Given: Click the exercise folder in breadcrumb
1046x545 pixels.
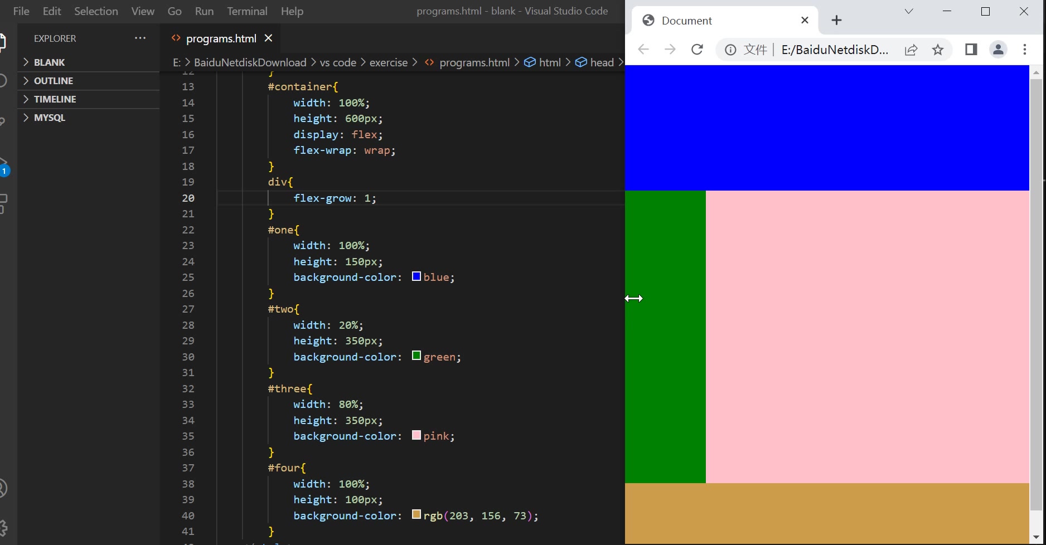Looking at the screenshot, I should tap(388, 62).
